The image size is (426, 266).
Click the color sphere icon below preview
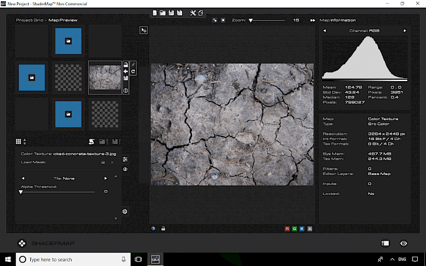pos(153,229)
